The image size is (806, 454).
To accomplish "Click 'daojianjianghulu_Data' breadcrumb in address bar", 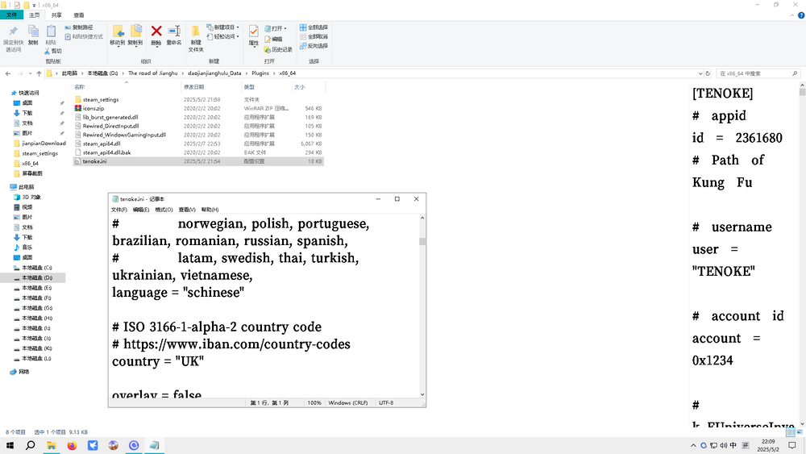I will click(214, 73).
